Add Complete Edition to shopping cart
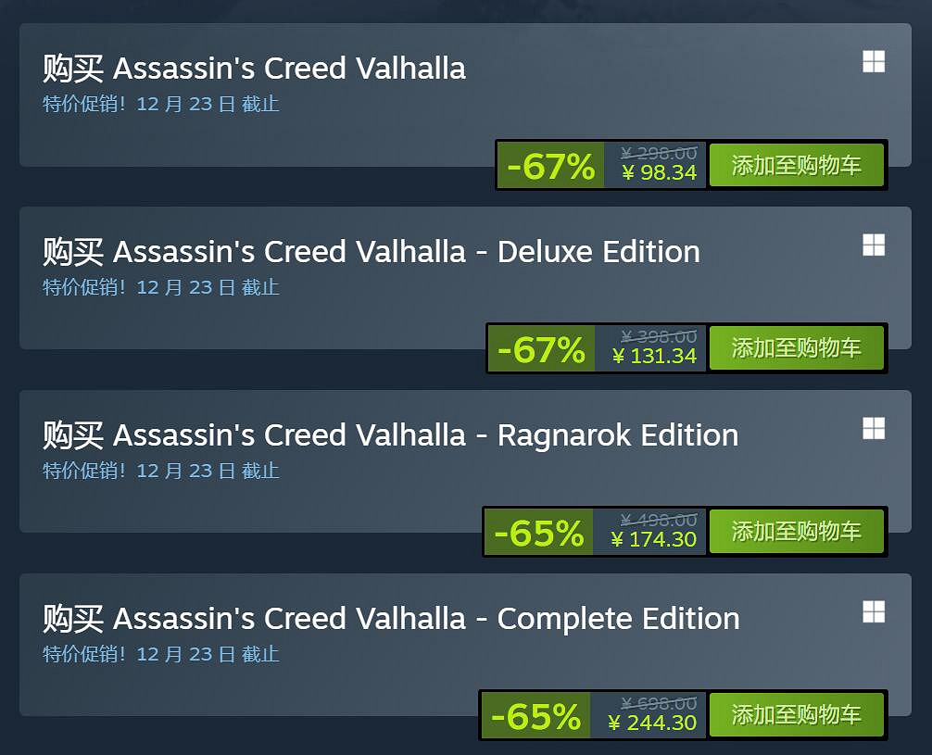 (796, 715)
